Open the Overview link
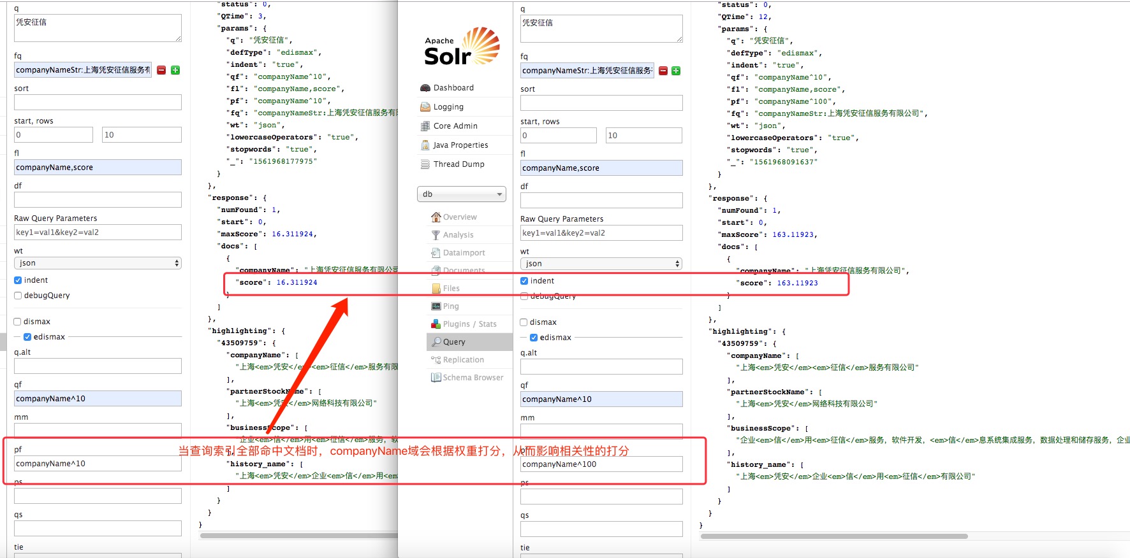Viewport: 1130px width, 558px height. point(460,217)
